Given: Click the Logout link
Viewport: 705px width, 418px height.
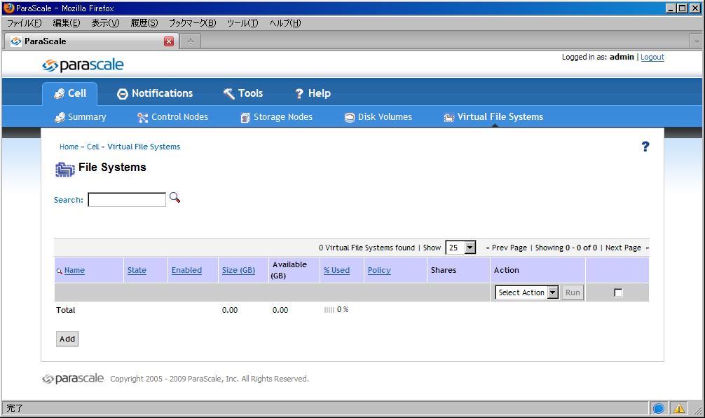Looking at the screenshot, I should click(x=652, y=58).
